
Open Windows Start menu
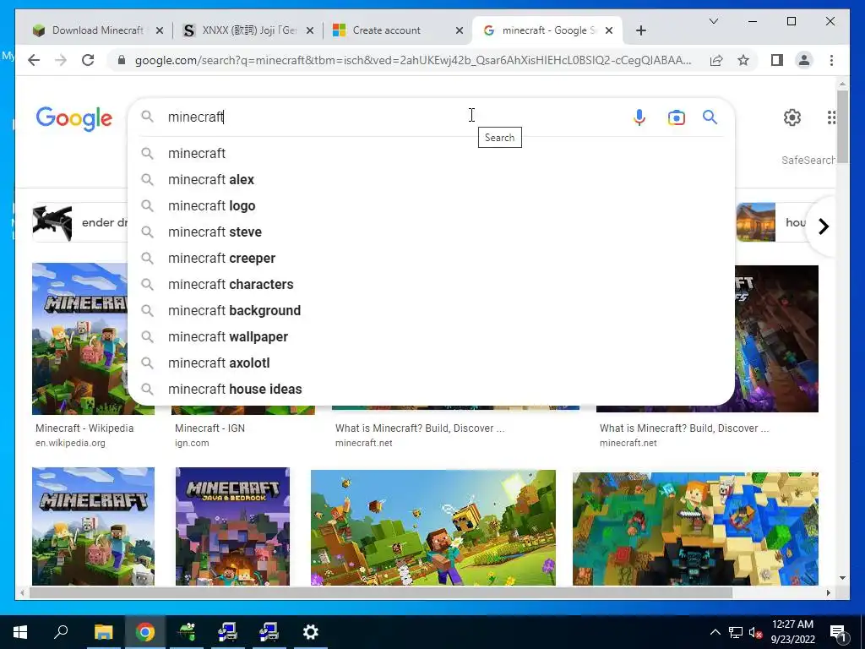(20, 632)
